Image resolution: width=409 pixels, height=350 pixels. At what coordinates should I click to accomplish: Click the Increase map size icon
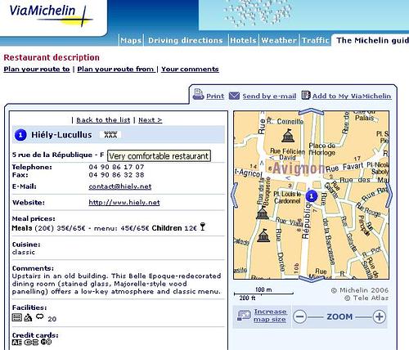244,316
